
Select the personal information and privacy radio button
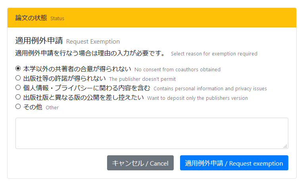click(x=18, y=88)
